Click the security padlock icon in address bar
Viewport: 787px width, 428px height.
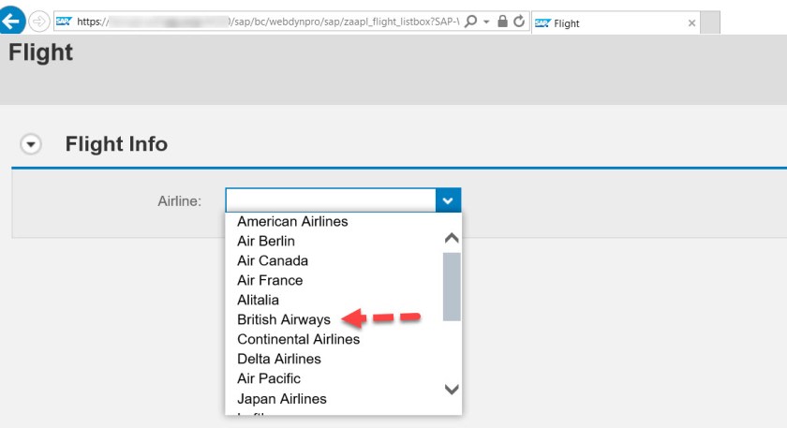[503, 21]
